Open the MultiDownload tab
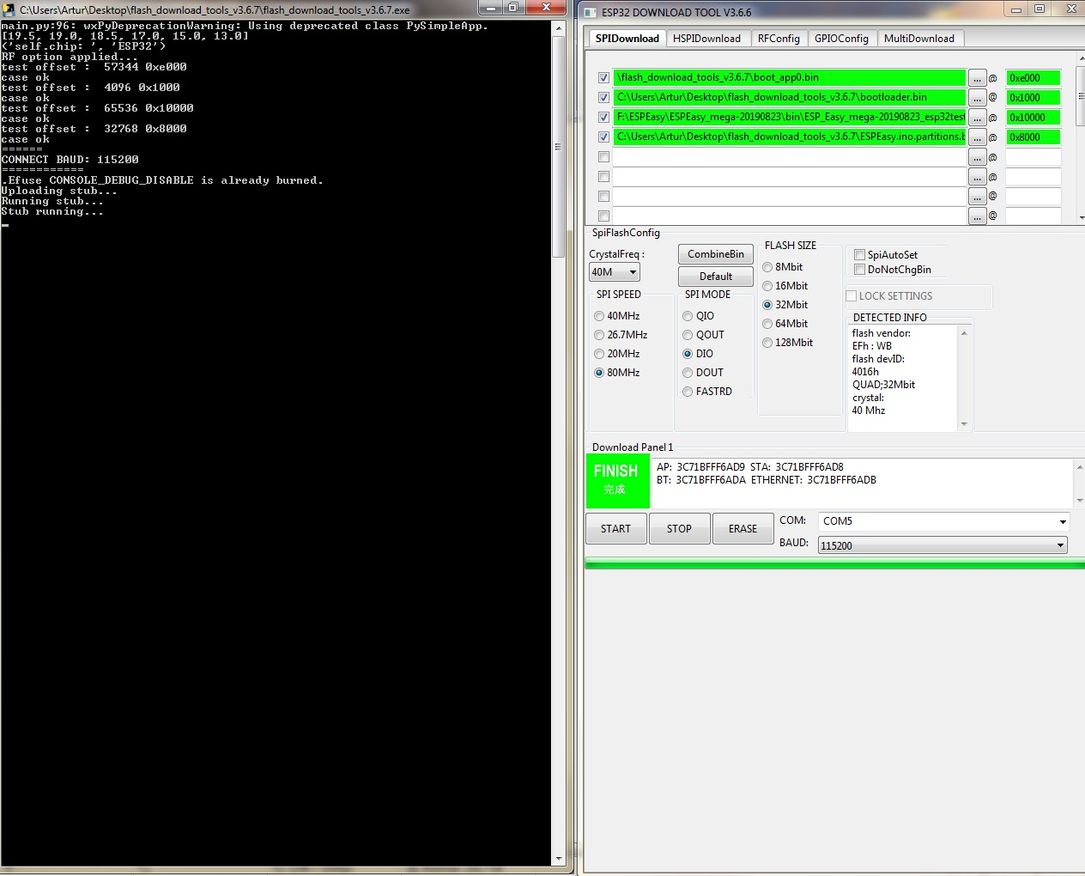Image resolution: width=1085 pixels, height=876 pixels. click(919, 39)
